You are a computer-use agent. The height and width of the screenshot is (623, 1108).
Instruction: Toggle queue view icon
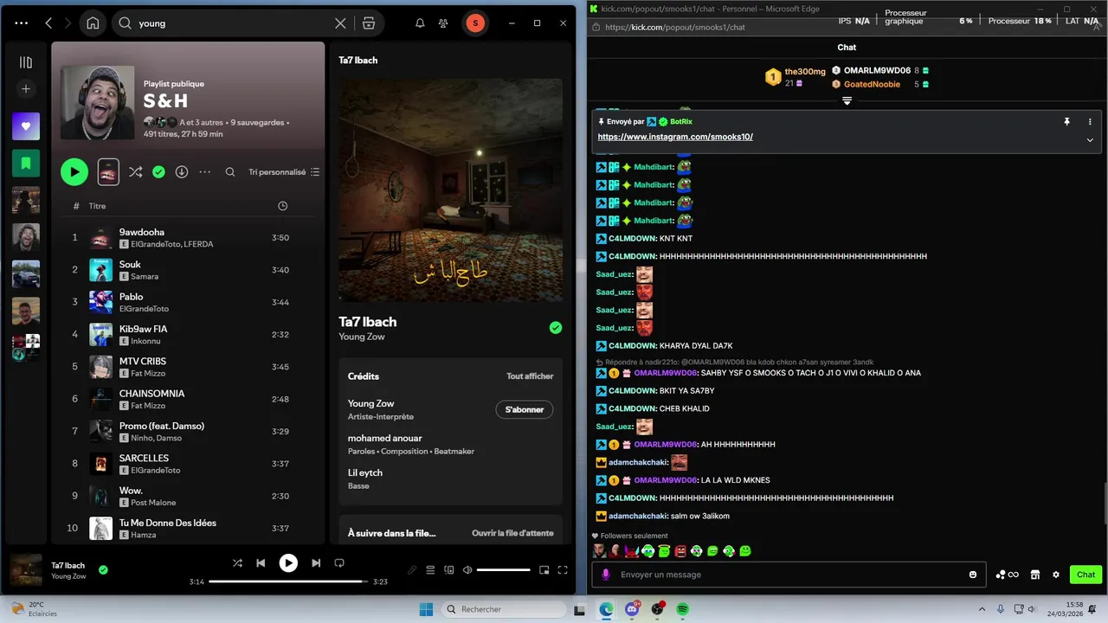point(430,570)
